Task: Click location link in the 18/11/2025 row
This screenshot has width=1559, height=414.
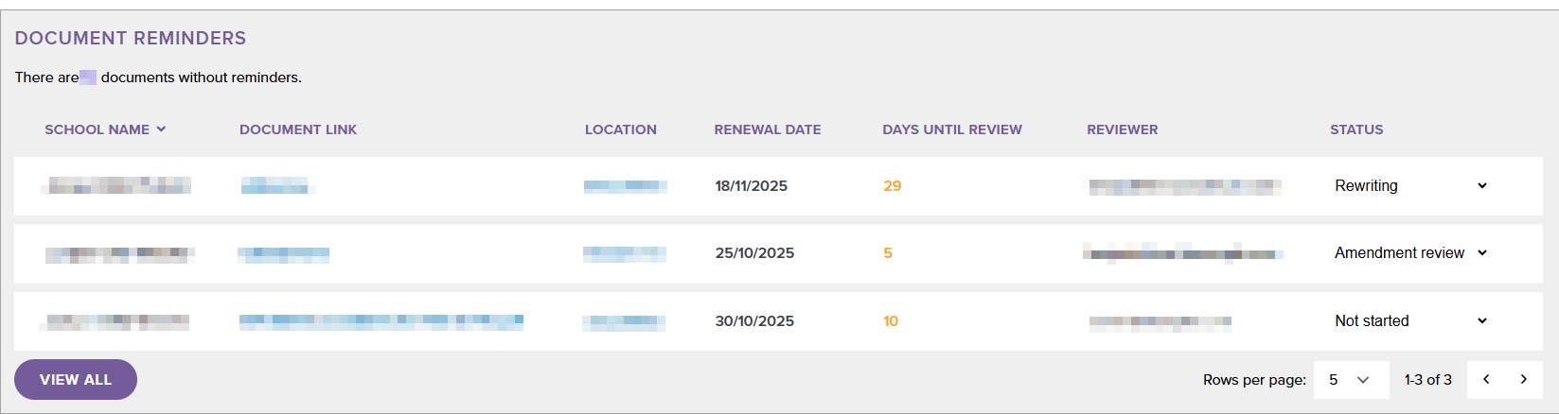Action: (x=625, y=186)
